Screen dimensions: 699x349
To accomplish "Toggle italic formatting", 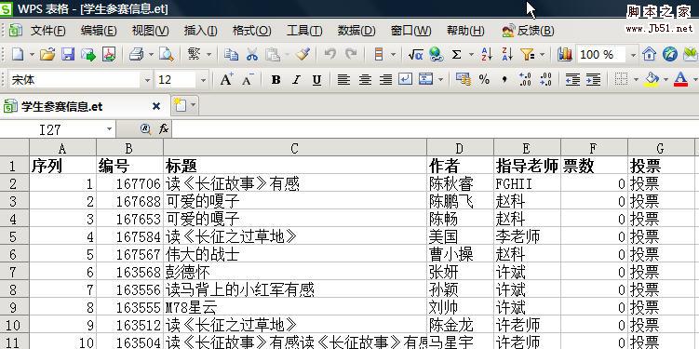I will coord(297,80).
